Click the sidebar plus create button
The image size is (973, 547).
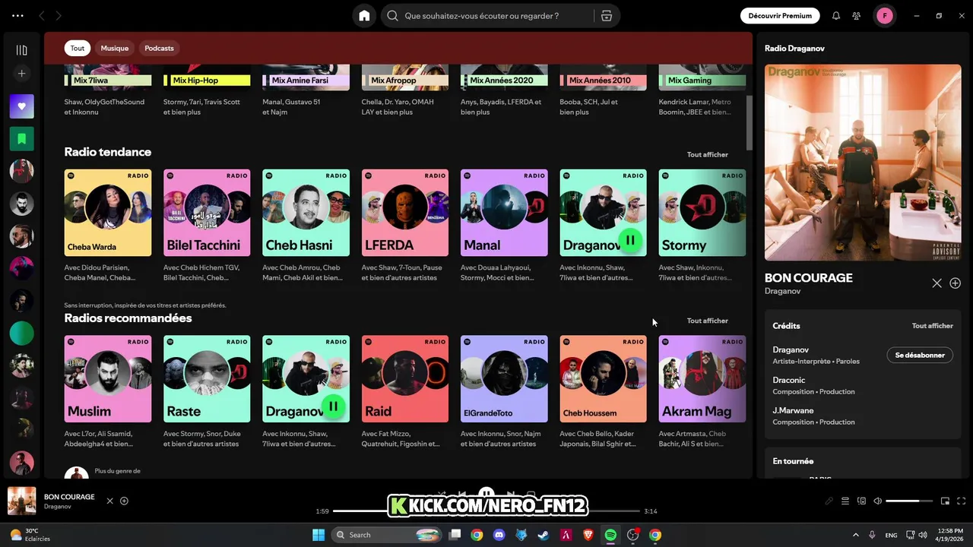(21, 74)
